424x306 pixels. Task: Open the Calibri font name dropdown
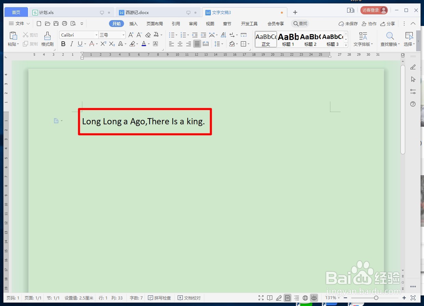[x=97, y=35]
